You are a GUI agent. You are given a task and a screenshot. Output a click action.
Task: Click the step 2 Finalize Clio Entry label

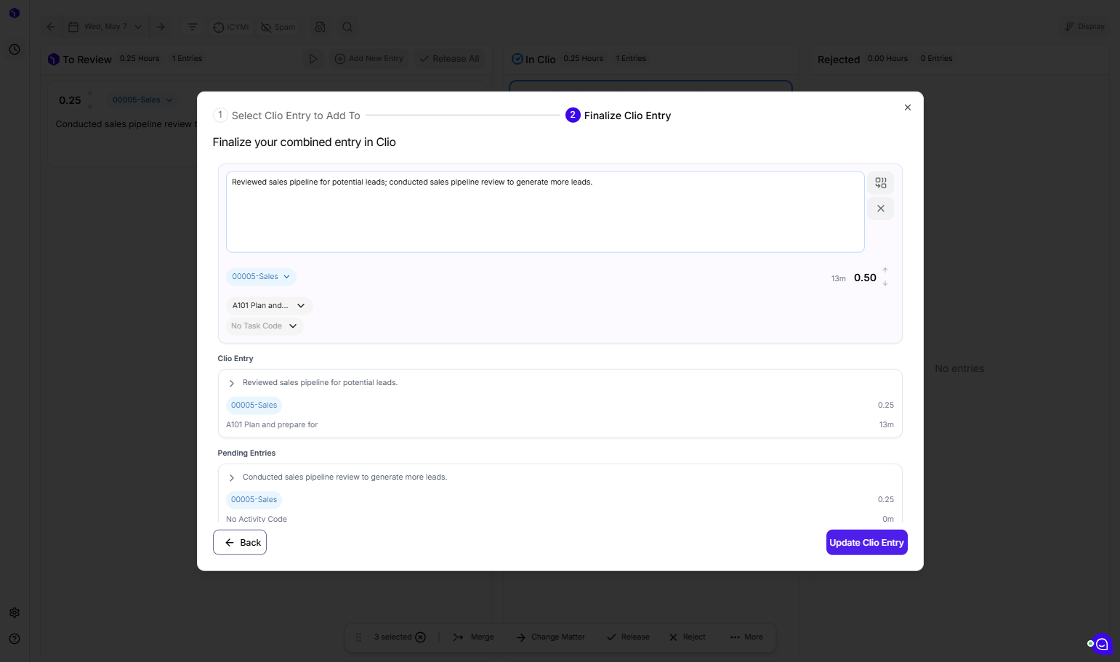(627, 116)
